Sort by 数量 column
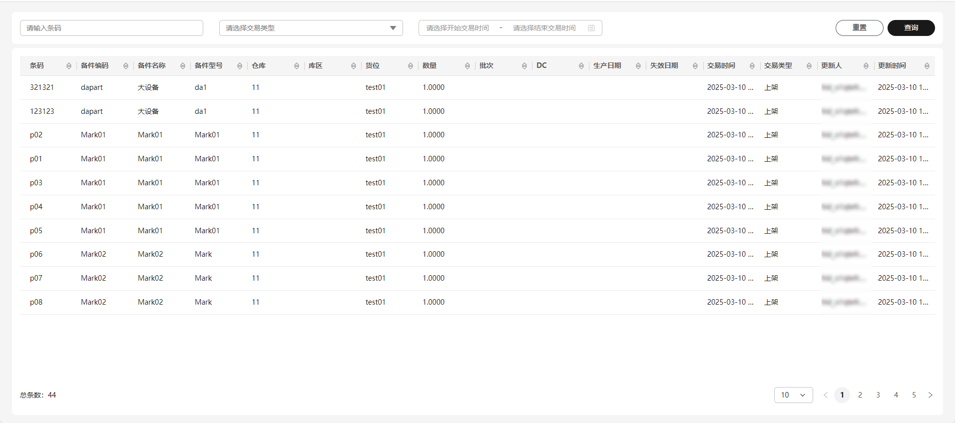955x423 pixels. [468, 66]
